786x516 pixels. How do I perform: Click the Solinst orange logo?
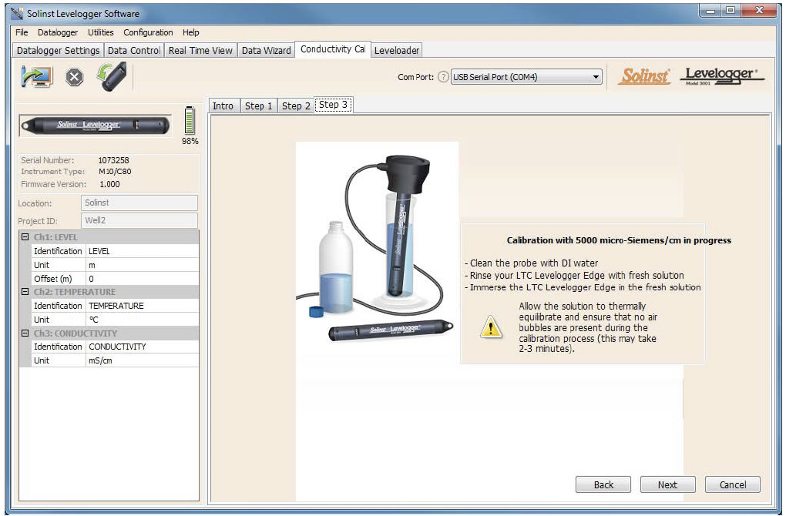pyautogui.click(x=646, y=76)
